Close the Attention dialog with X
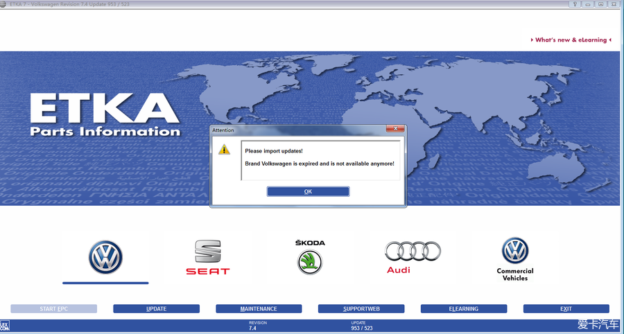624x334 pixels. 395,129
